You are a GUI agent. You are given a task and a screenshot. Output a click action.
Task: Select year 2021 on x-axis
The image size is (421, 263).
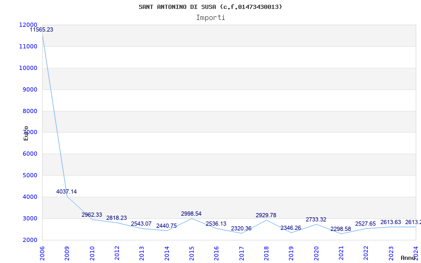(341, 254)
